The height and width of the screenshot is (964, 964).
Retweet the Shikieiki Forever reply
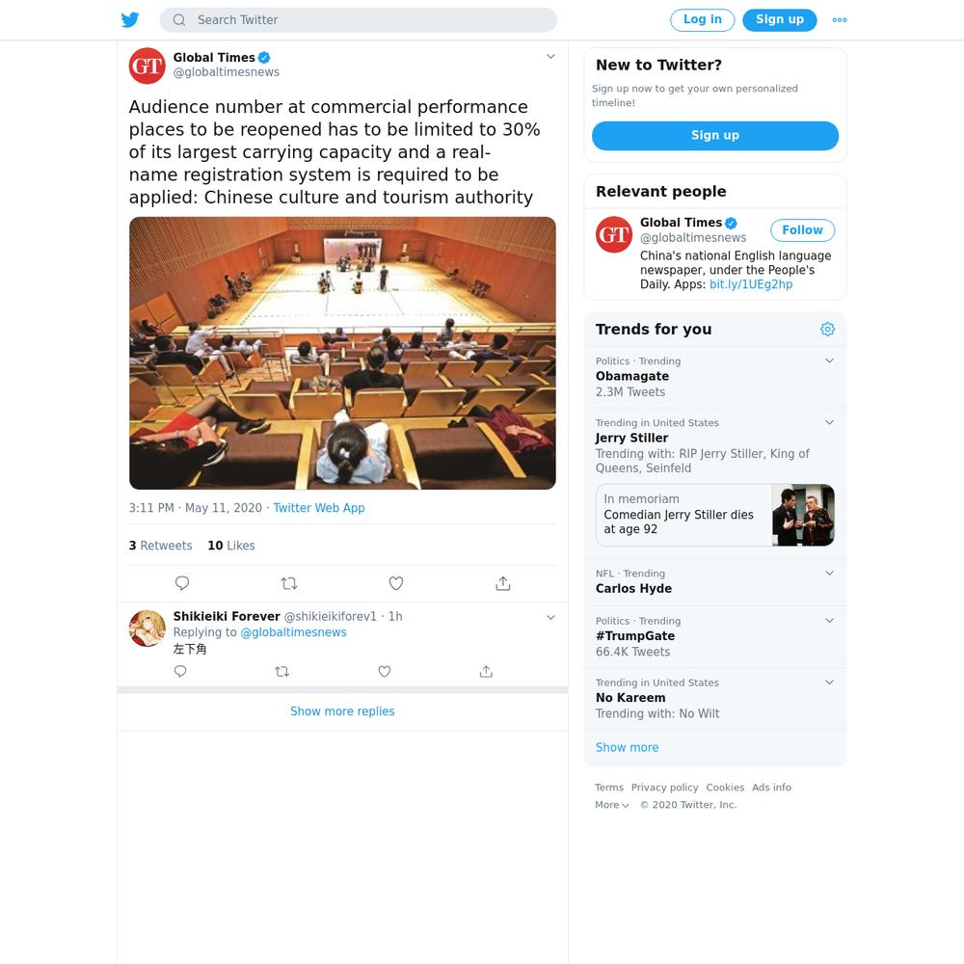[282, 671]
